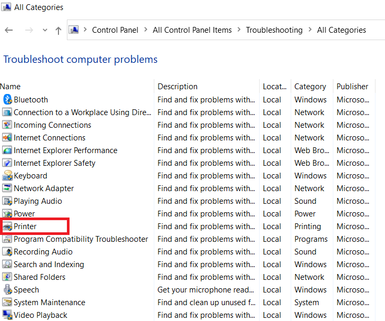Click the Printer troubleshooter icon
385x321 pixels.
point(7,226)
